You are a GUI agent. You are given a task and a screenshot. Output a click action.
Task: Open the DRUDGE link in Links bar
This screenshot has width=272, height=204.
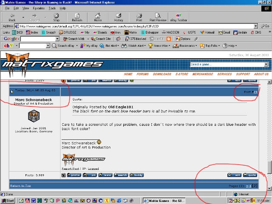click(x=68, y=32)
